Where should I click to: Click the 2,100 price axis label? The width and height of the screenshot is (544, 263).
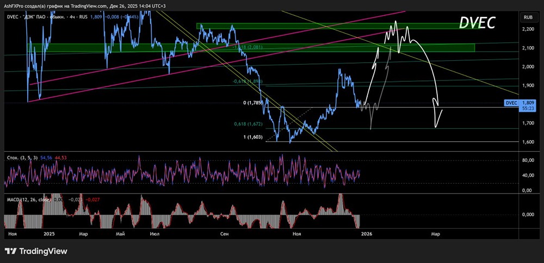point(529,48)
